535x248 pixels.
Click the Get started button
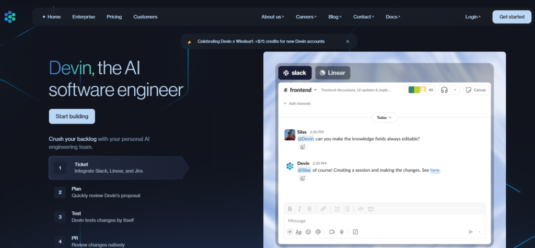(512, 17)
